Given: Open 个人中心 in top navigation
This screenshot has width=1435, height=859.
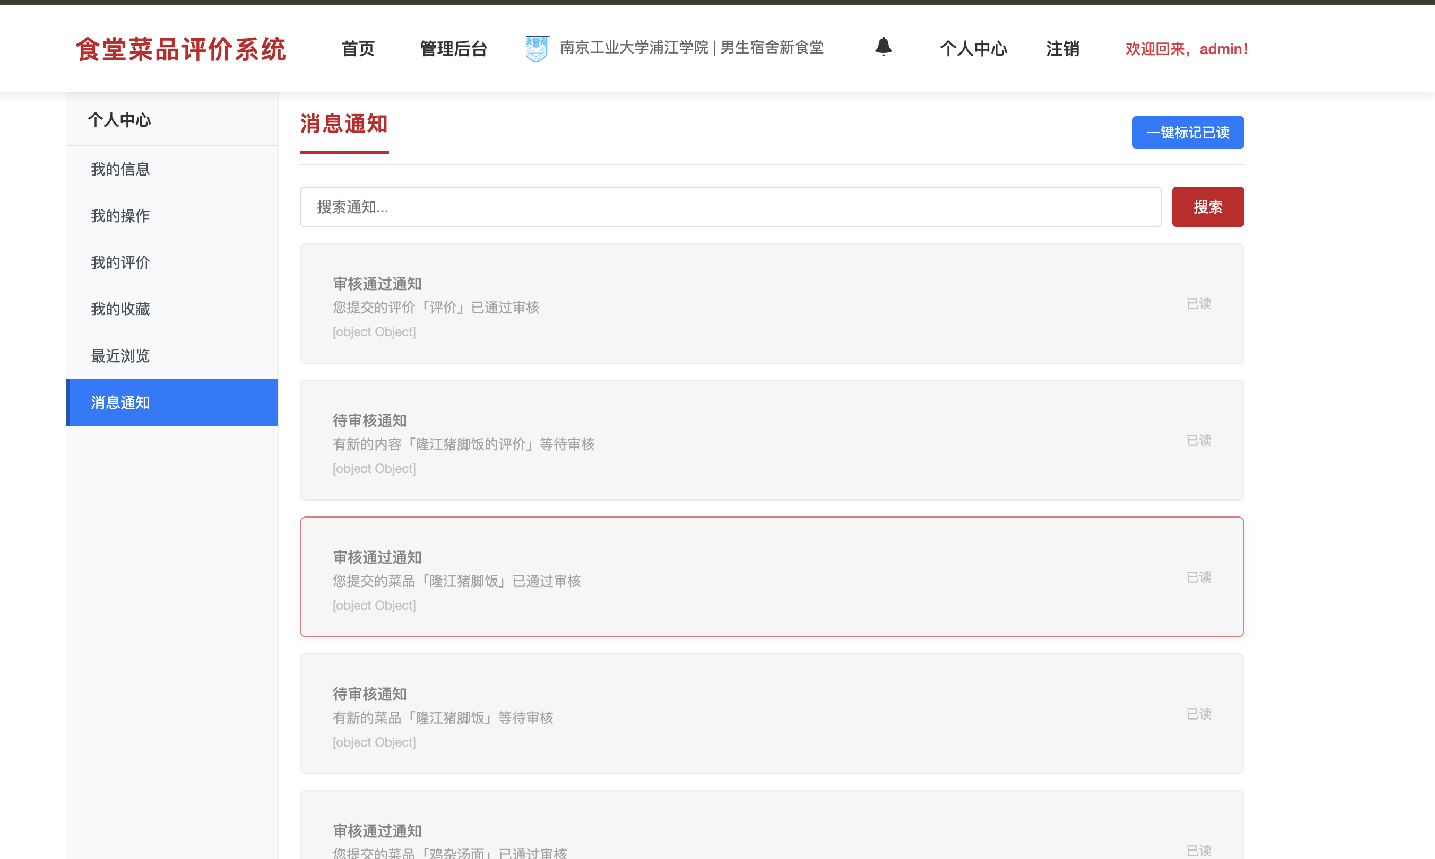Looking at the screenshot, I should coord(973,49).
